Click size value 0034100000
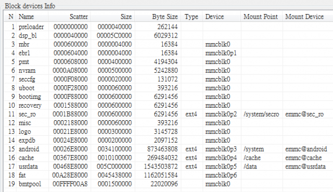This screenshot has height=192, width=333. coord(114,149)
